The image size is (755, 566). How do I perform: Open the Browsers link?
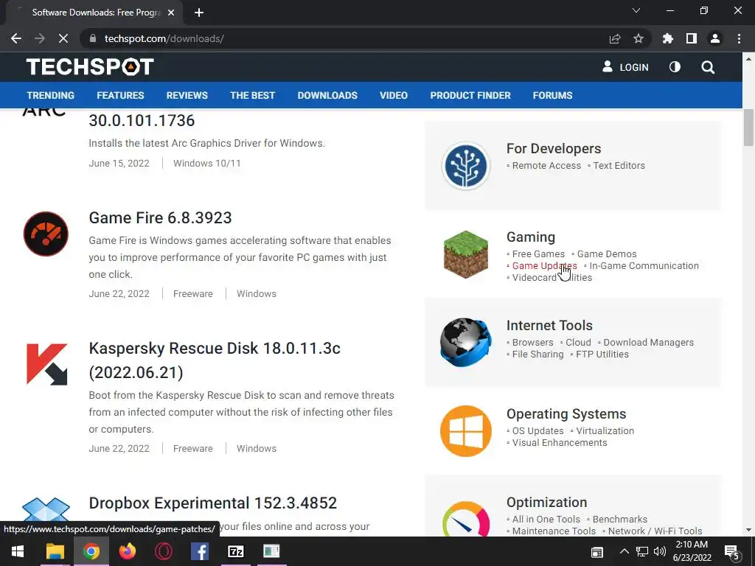tap(532, 342)
